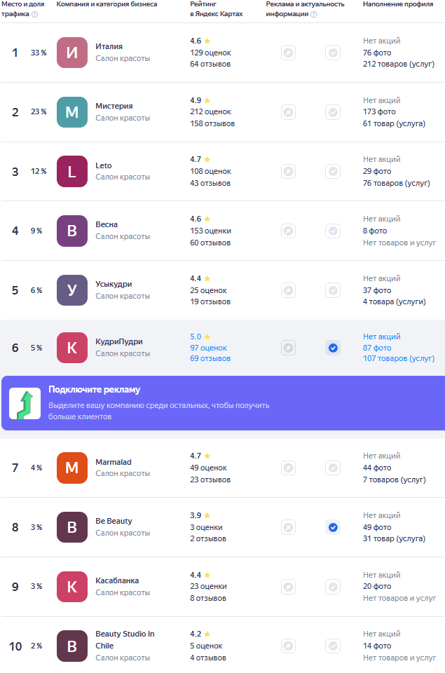Viewport: 445px width, 673px height.
Task: Open the '69 отзывов' link for КудриПудри
Action: click(210, 358)
